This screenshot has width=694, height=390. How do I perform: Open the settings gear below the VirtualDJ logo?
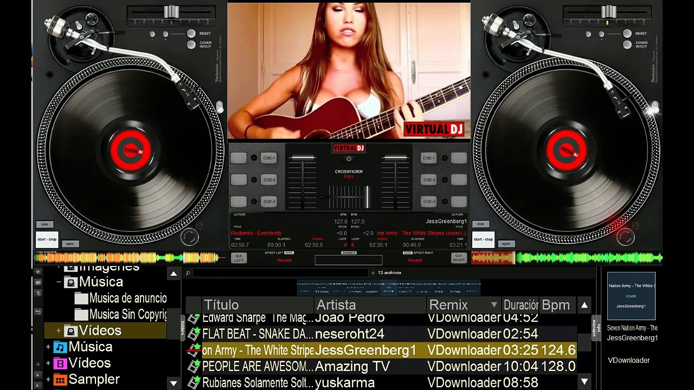click(x=349, y=159)
